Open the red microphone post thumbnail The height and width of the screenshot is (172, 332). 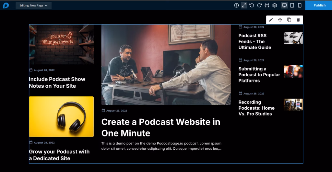293,71
